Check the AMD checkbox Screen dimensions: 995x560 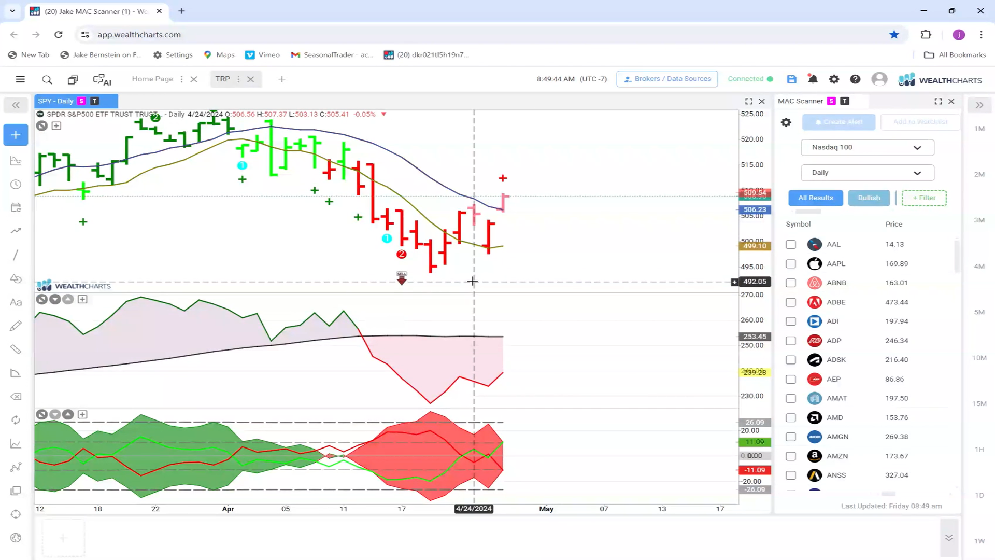[x=791, y=418]
